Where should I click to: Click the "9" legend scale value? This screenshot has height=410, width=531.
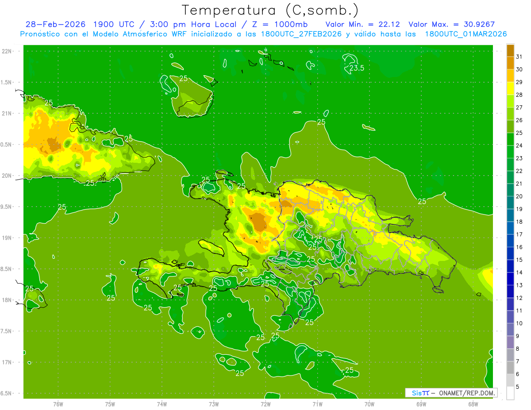click(518, 336)
